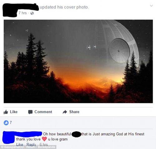Screen dimensions: 156x149
Task: Click the poster's profile picture
Action: 10,10
